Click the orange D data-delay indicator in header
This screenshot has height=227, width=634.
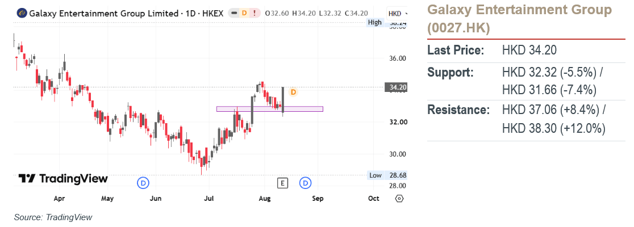[x=244, y=13]
